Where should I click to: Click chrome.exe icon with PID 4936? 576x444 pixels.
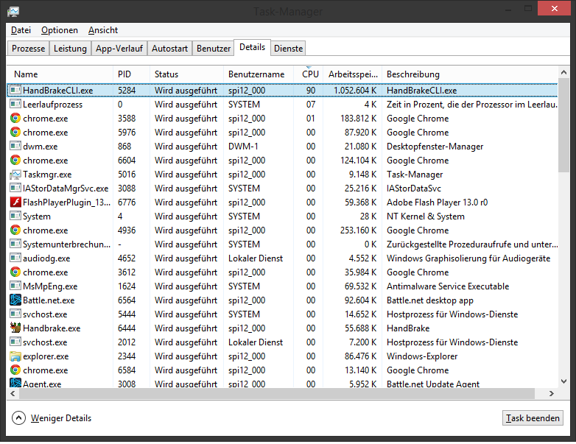point(15,230)
